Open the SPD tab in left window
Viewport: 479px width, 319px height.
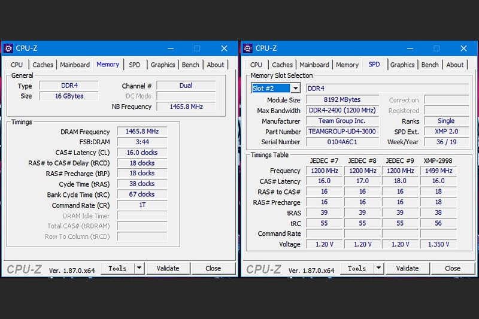pos(134,65)
